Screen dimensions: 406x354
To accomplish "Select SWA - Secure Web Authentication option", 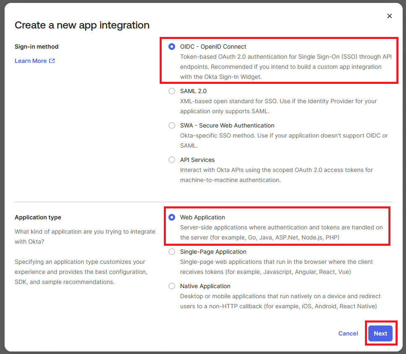I will click(172, 125).
